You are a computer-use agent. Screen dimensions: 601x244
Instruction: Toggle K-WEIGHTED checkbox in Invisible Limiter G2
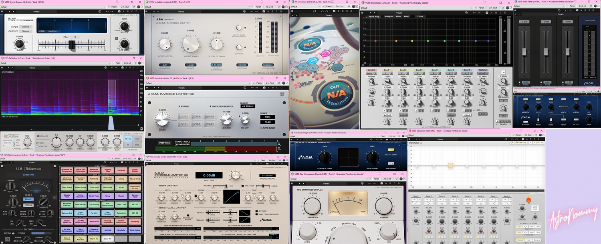click(x=175, y=144)
